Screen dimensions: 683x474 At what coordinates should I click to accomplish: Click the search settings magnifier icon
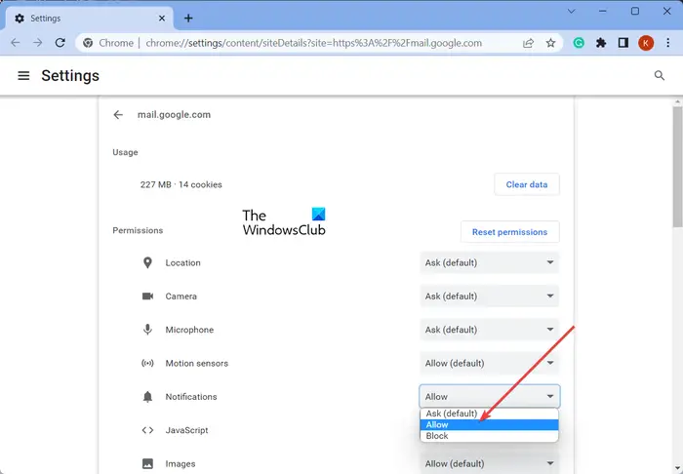click(660, 76)
